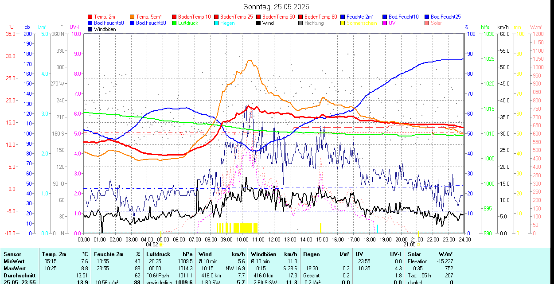Click the green Luftdruck legend square
Image resolution: width=554 pixels, height=284 pixels.
[175, 23]
